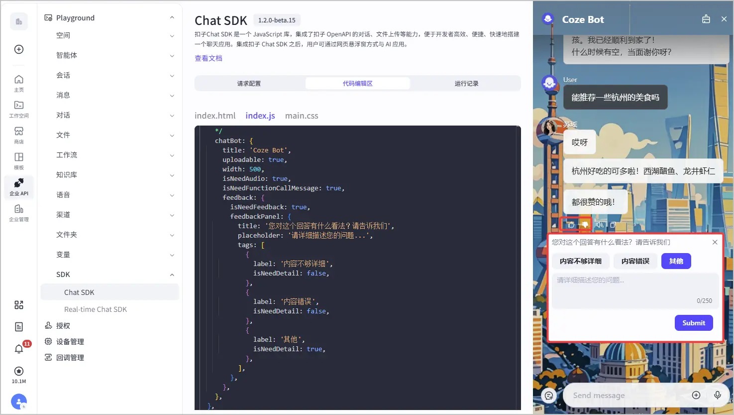Open 企业管理 in the sidebar
The height and width of the screenshot is (415, 734).
coord(19,213)
